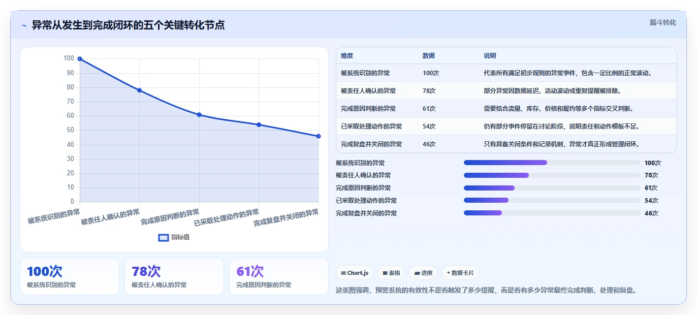Open the 100次 data card
The width and height of the screenshot is (697, 315).
click(x=70, y=276)
